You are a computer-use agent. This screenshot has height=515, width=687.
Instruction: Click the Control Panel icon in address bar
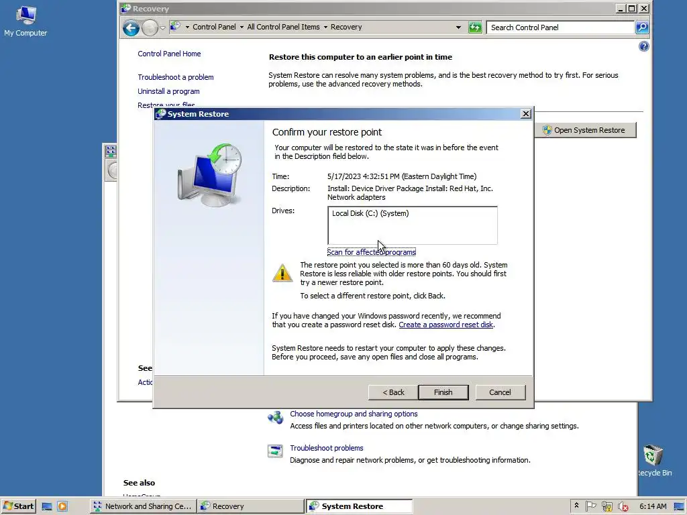175,27
